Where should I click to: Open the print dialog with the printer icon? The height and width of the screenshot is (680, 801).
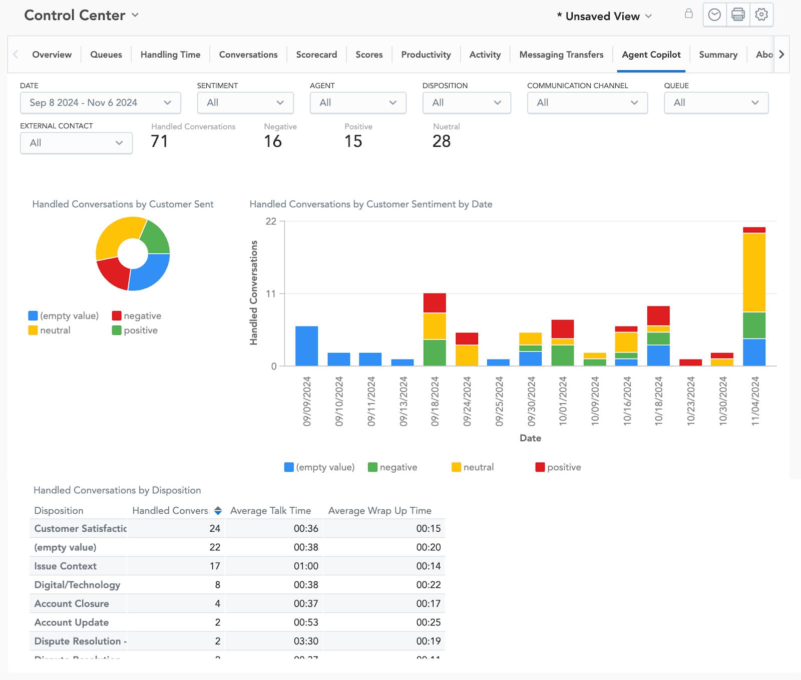pyautogui.click(x=737, y=15)
